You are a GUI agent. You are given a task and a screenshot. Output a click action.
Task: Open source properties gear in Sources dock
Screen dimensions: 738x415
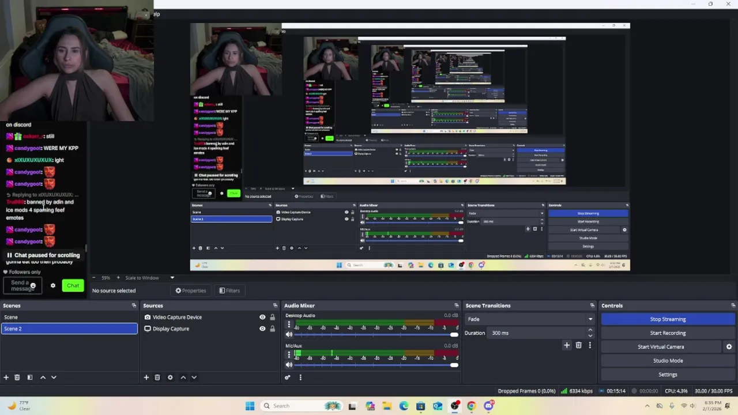point(170,378)
